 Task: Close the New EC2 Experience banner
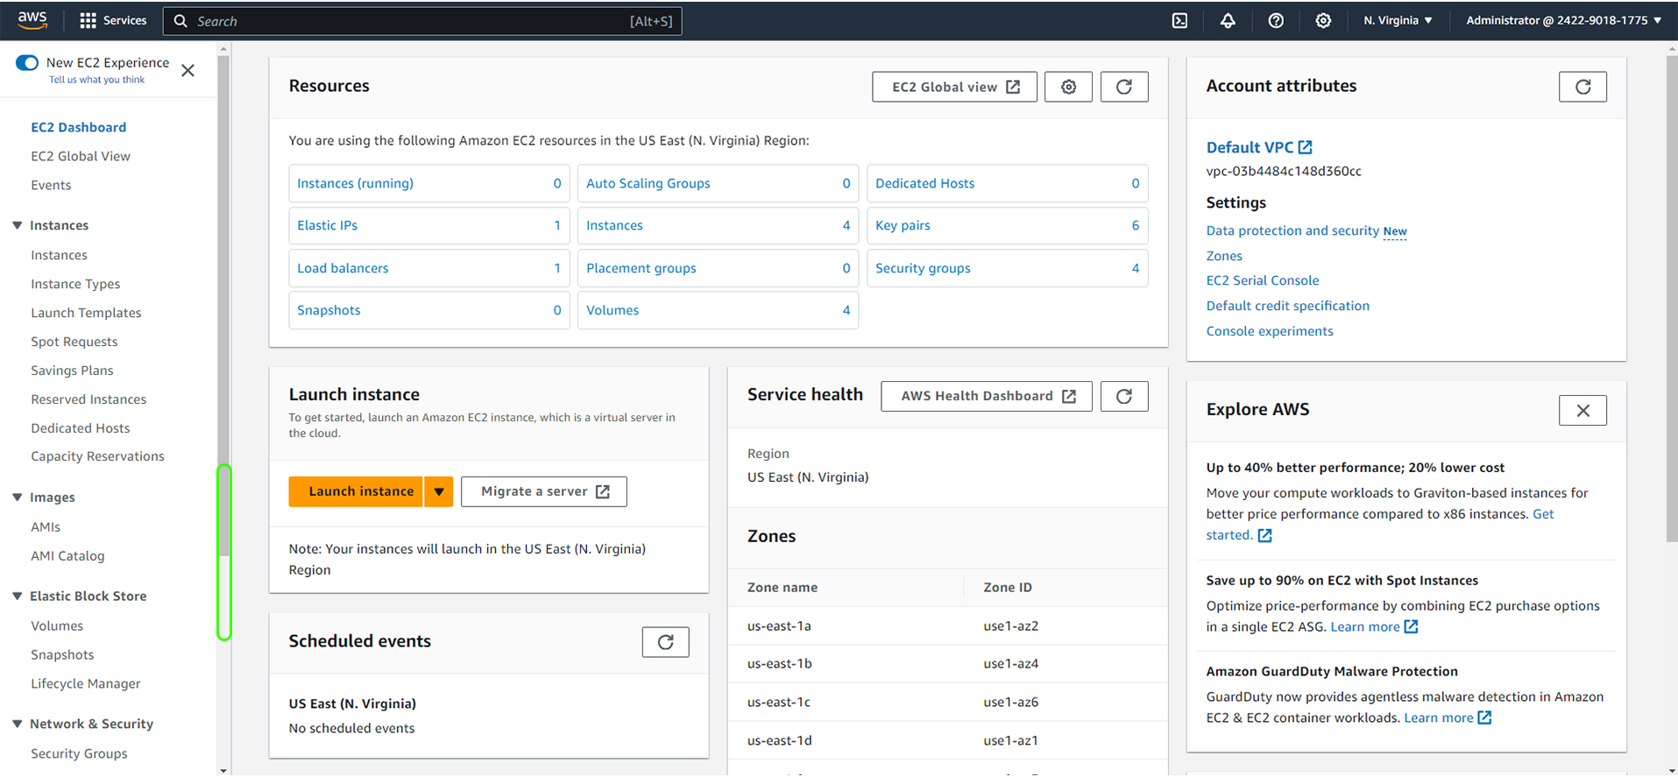(x=188, y=70)
